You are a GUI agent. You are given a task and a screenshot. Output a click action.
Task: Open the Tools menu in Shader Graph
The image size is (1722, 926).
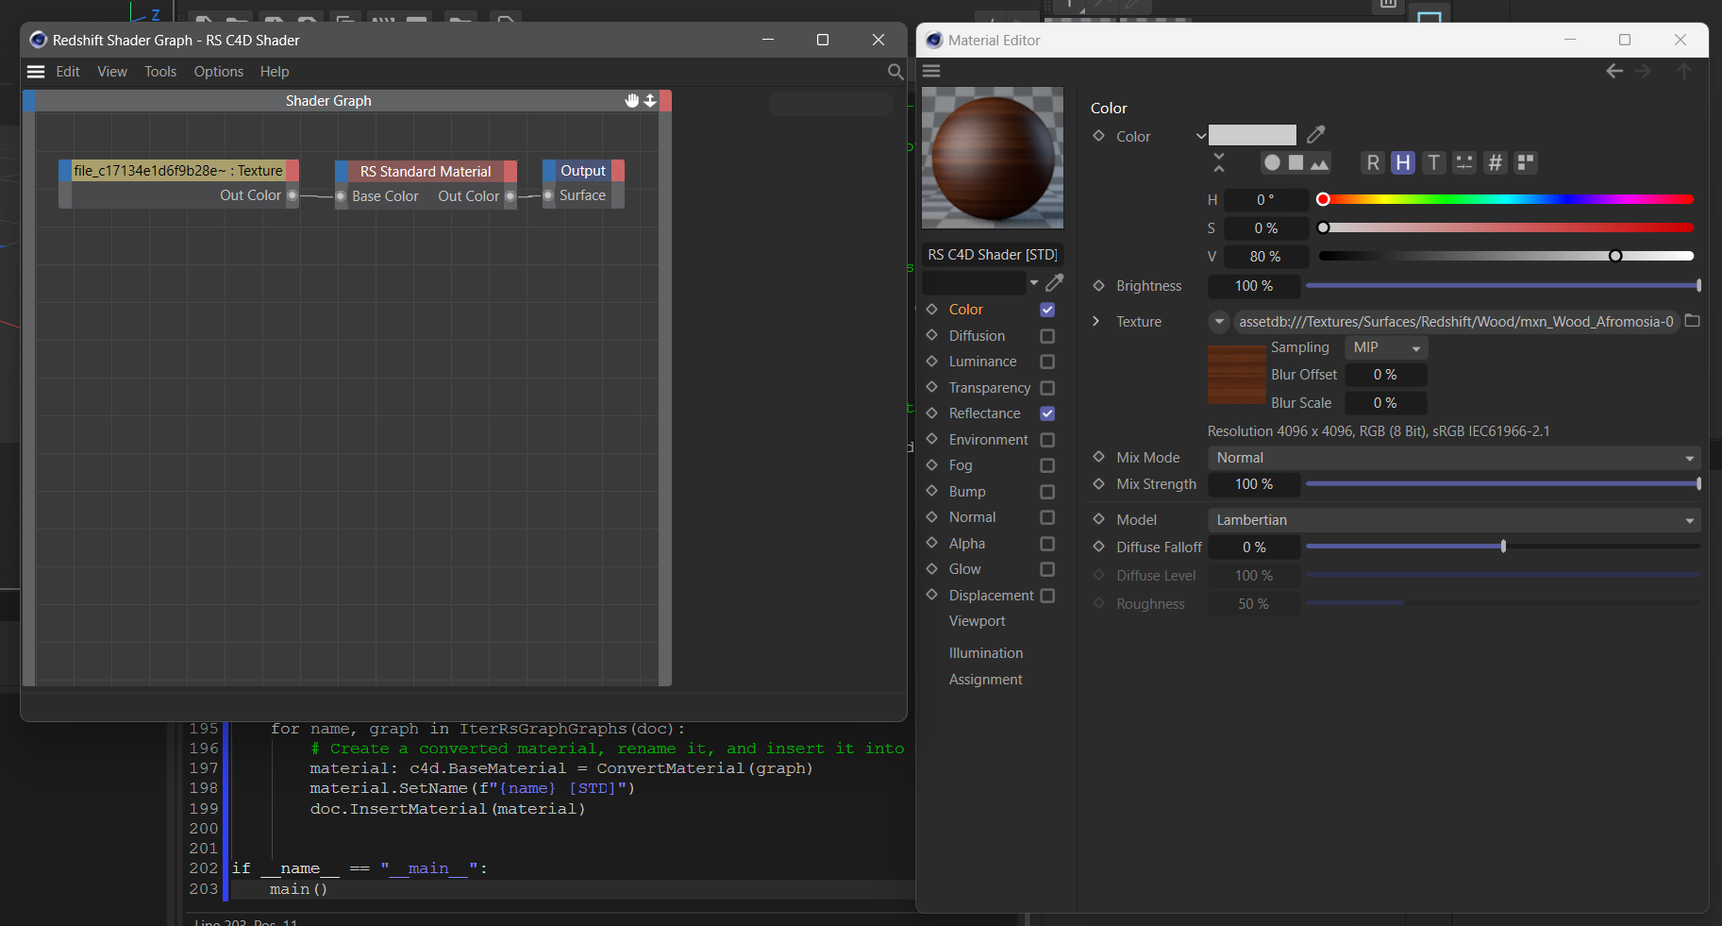(x=160, y=72)
